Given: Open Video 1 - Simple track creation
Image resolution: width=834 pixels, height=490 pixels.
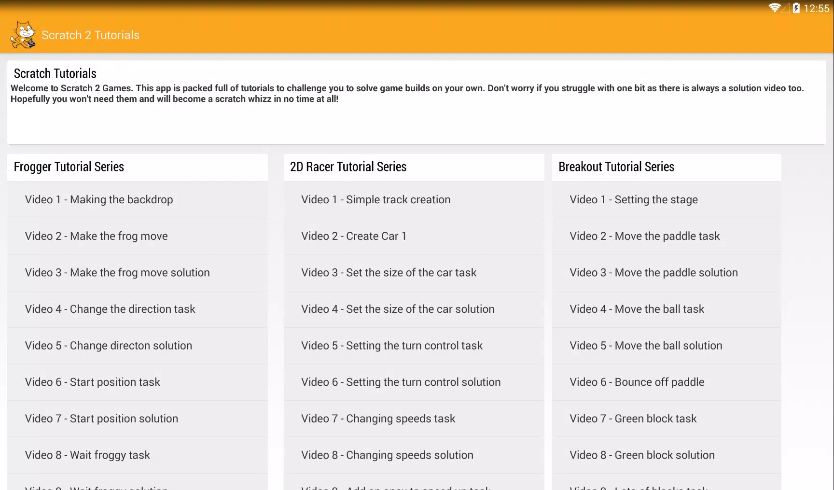Looking at the screenshot, I should [x=414, y=199].
